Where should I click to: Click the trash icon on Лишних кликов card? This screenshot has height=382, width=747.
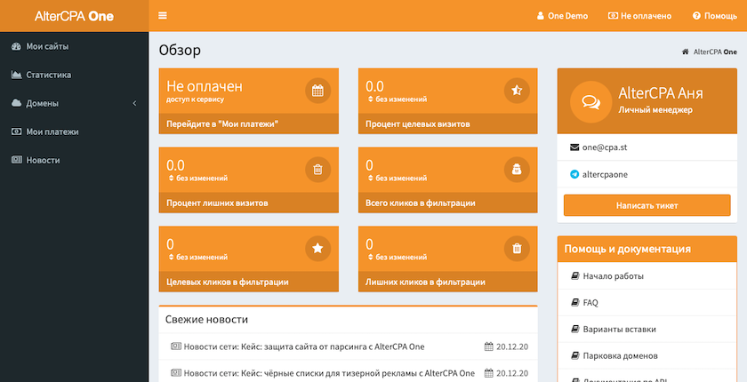click(x=517, y=249)
